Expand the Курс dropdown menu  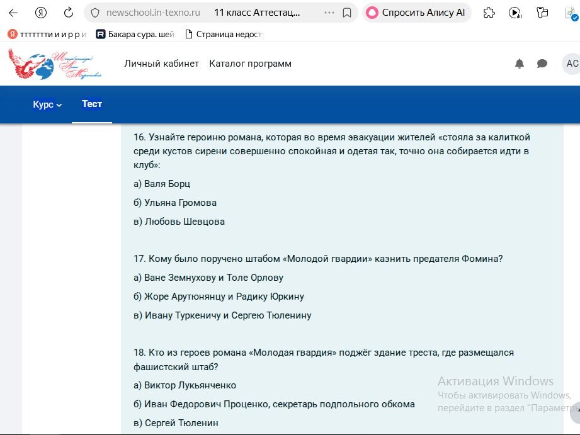pos(47,105)
